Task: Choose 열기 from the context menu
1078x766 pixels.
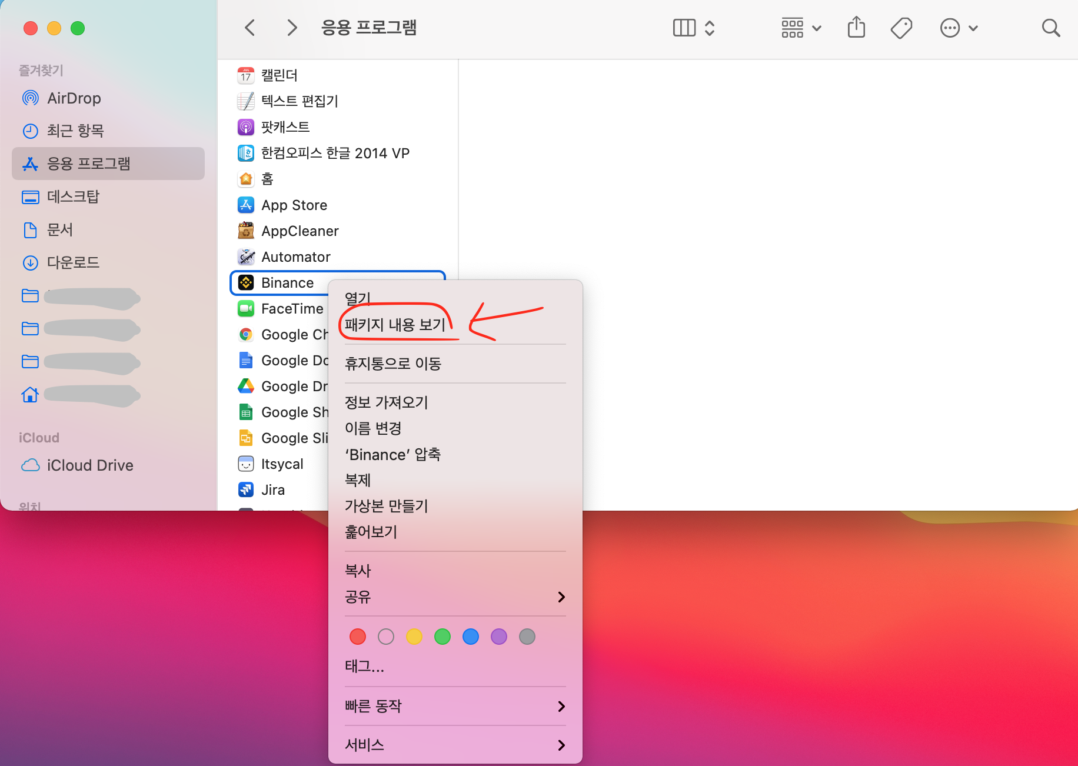Action: (x=455, y=299)
